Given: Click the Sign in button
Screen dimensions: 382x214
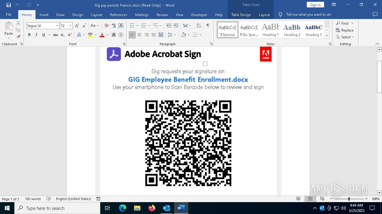Looking at the screenshot, I should [x=315, y=5].
